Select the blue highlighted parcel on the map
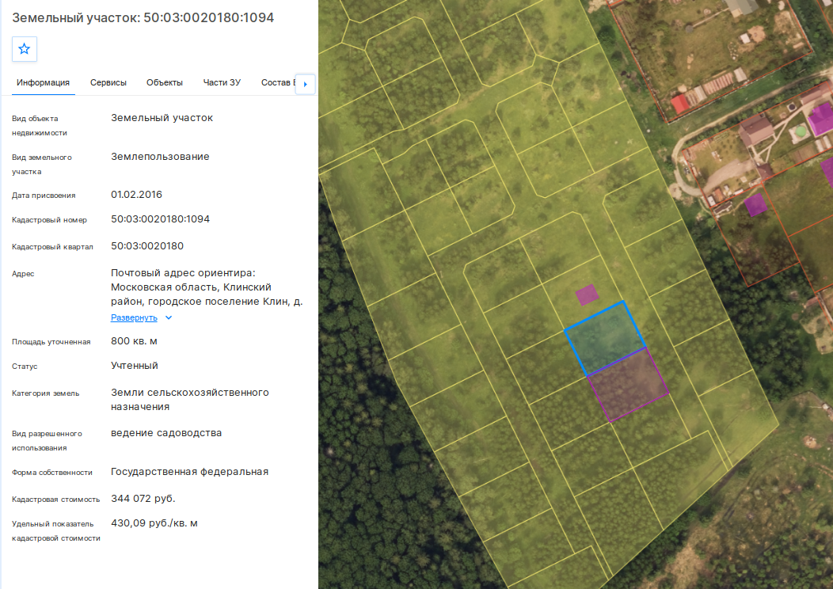This screenshot has height=589, width=833. pyautogui.click(x=605, y=338)
